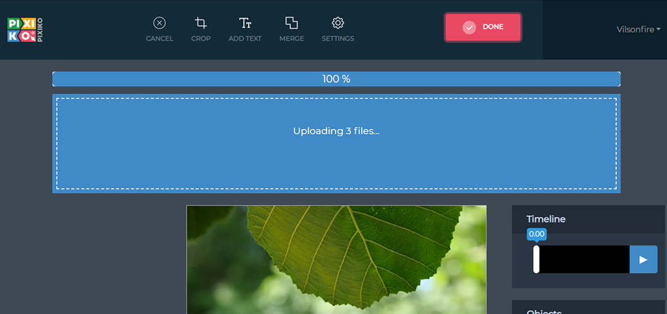Viewport: 667px width, 314px height.
Task: Click the leaf video preview
Action: pos(336,260)
